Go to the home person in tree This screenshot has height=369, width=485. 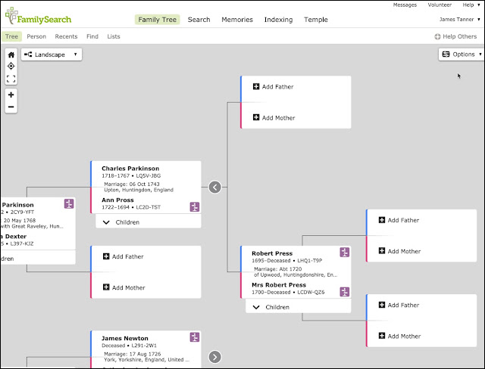coord(11,55)
